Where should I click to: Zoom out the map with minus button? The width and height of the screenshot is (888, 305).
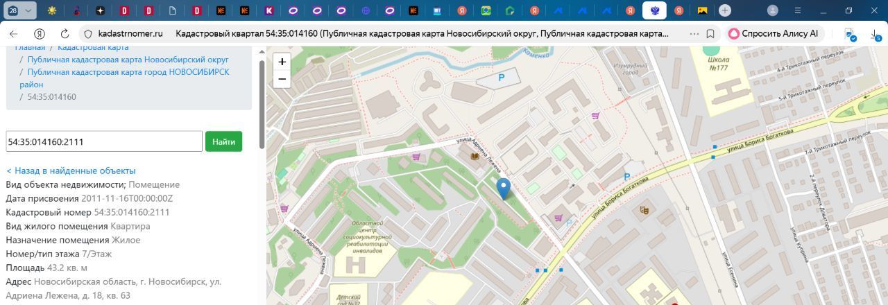[x=282, y=79]
